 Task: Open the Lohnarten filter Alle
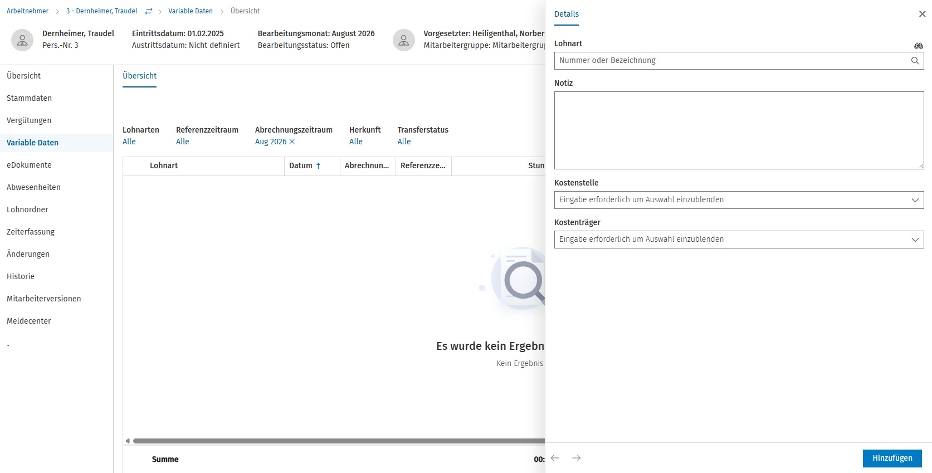click(x=129, y=142)
